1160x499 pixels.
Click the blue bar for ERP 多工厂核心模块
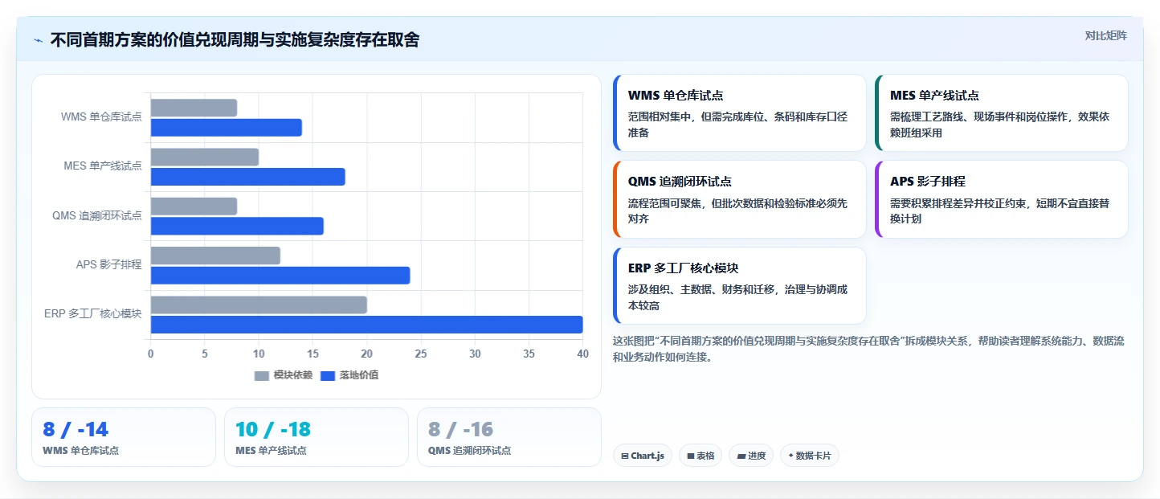pyautogui.click(x=366, y=325)
